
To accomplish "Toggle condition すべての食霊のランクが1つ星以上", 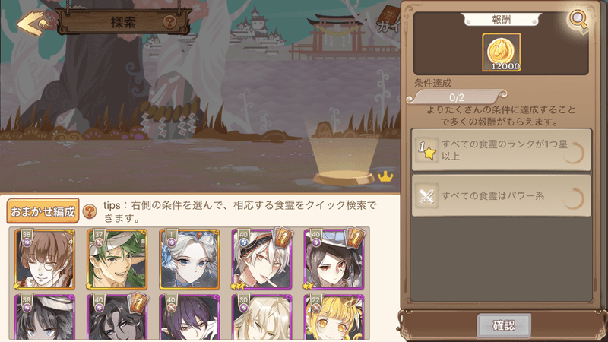I will (x=501, y=150).
